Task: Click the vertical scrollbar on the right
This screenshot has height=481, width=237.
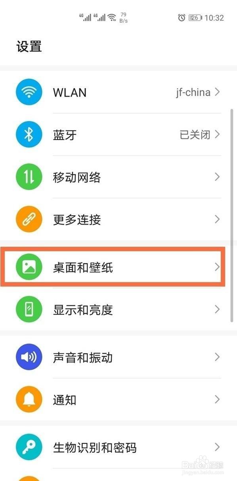Action: pos(232,216)
